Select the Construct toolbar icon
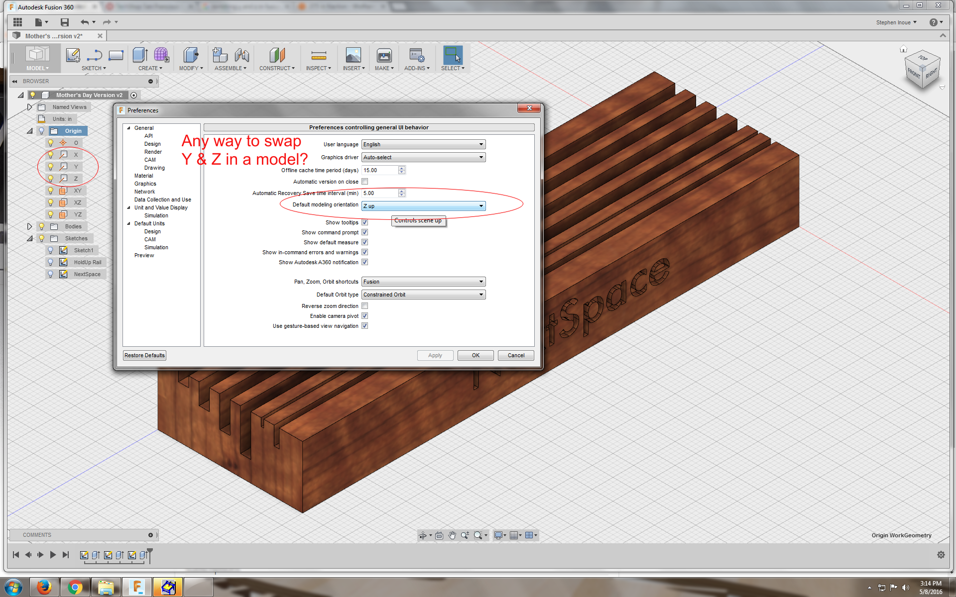Viewport: 956px width, 597px height. click(x=277, y=56)
